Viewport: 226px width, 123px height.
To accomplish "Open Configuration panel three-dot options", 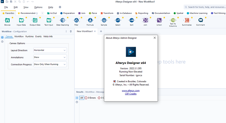I will pyautogui.click(x=66, y=31).
